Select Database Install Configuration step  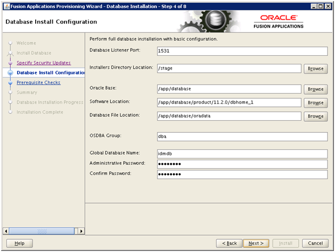[51, 73]
